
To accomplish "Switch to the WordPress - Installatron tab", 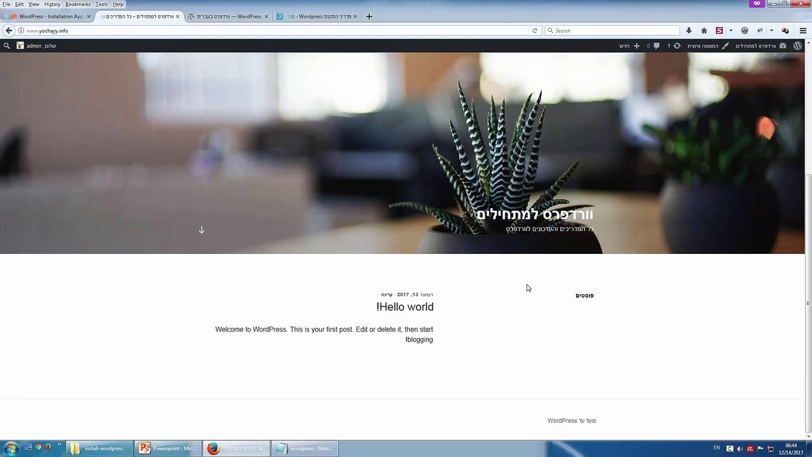I will click(49, 17).
